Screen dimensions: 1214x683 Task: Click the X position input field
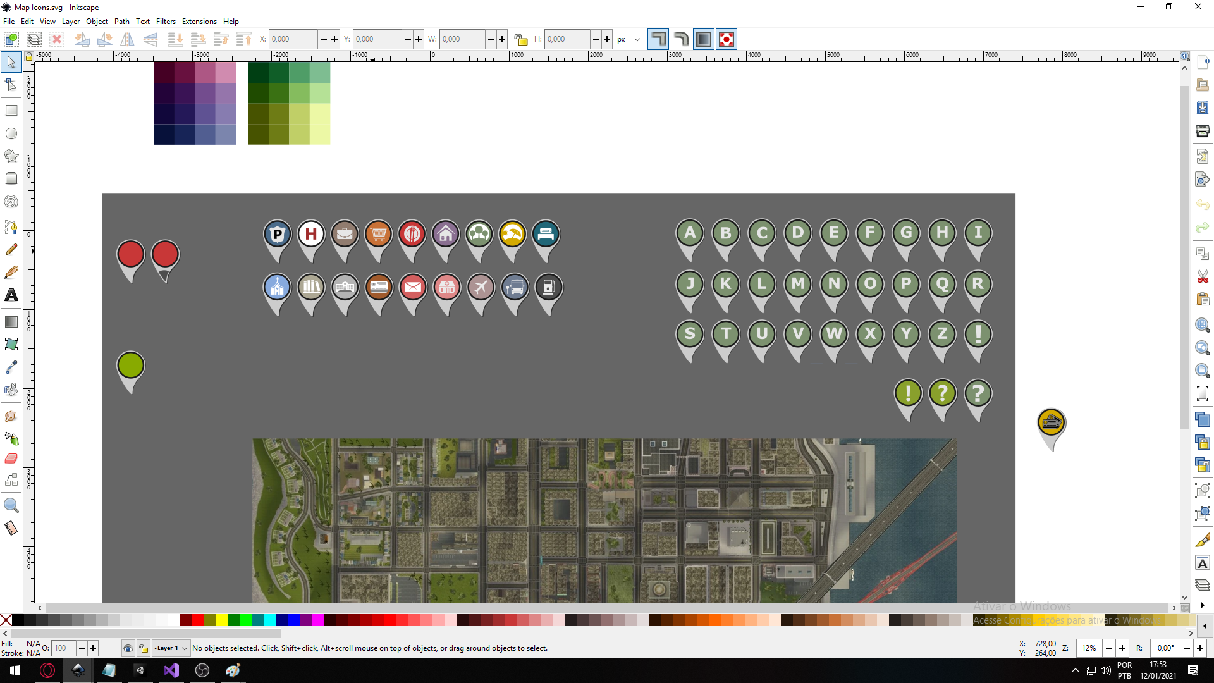(293, 39)
